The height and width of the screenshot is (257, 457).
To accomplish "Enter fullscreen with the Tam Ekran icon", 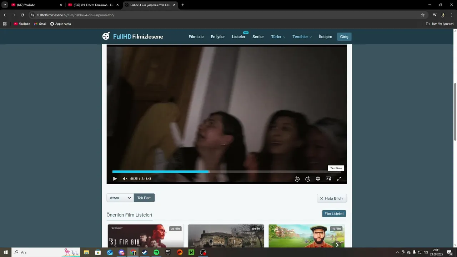I will 339,179.
